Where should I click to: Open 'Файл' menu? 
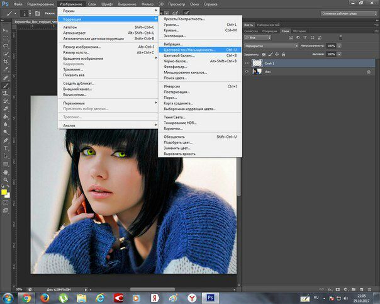click(18, 4)
